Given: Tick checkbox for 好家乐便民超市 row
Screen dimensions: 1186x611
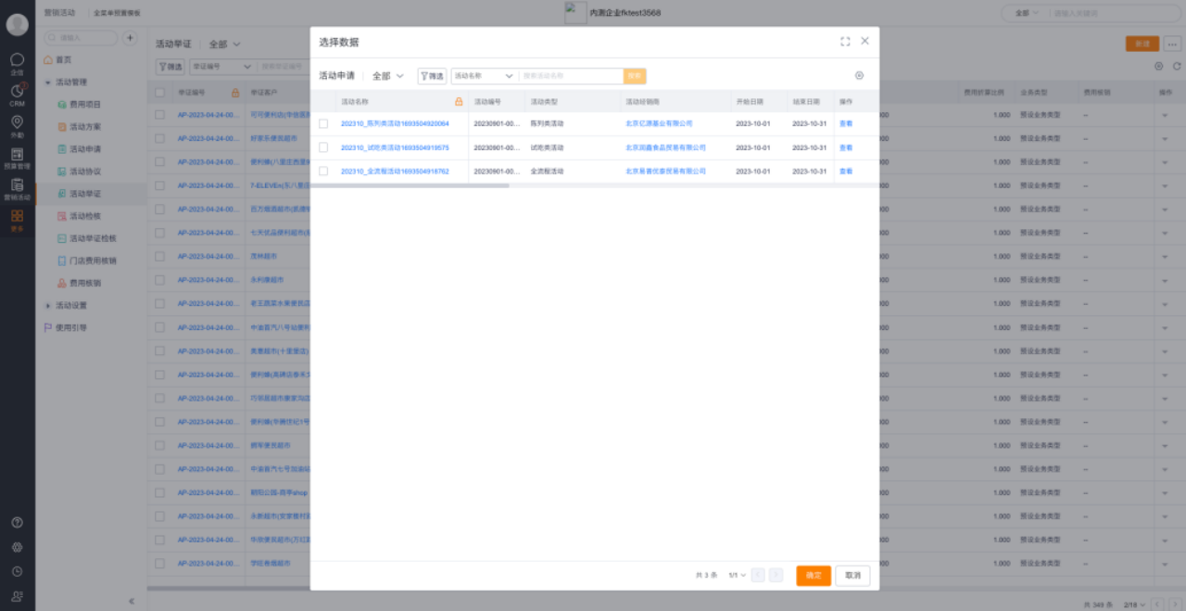Looking at the screenshot, I should [x=160, y=138].
